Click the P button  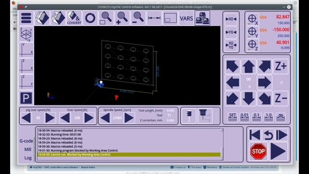pos(26,98)
